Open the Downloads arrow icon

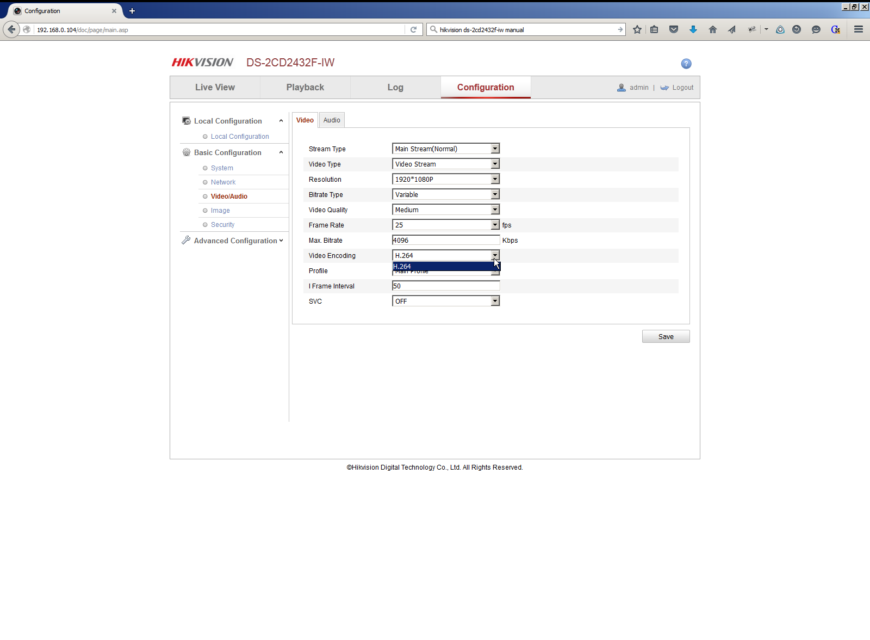tap(693, 29)
